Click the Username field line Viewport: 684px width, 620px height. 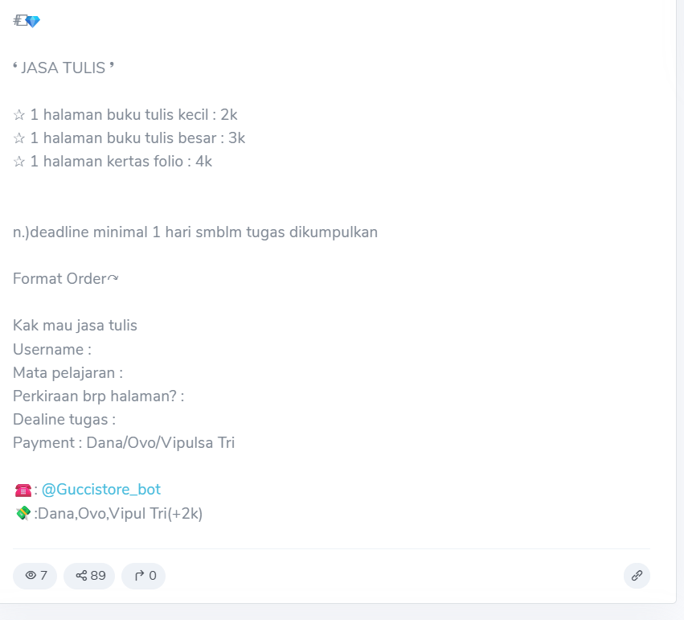tap(52, 350)
